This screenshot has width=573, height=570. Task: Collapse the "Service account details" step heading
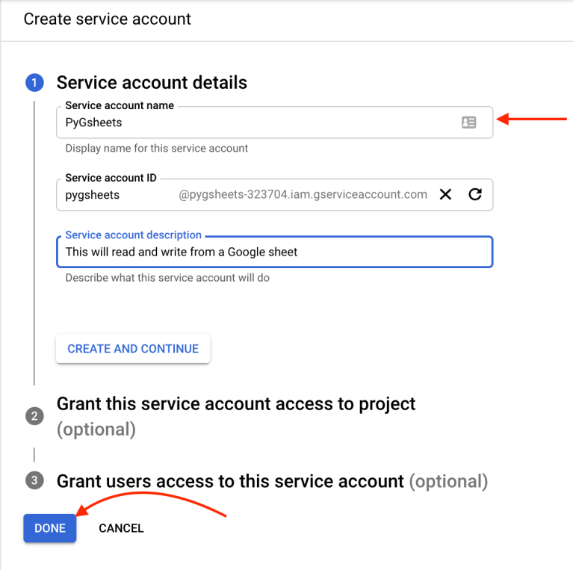152,83
